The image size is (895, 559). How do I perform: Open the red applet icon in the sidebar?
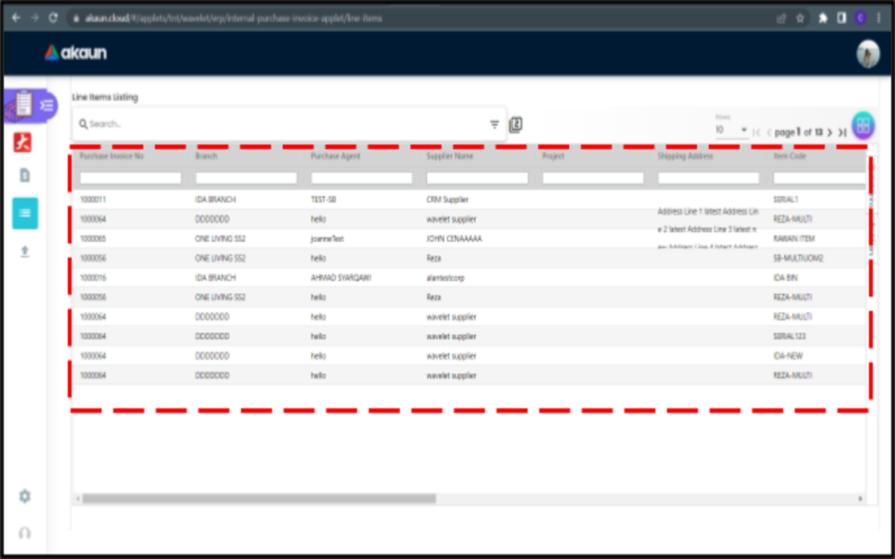pos(23,142)
